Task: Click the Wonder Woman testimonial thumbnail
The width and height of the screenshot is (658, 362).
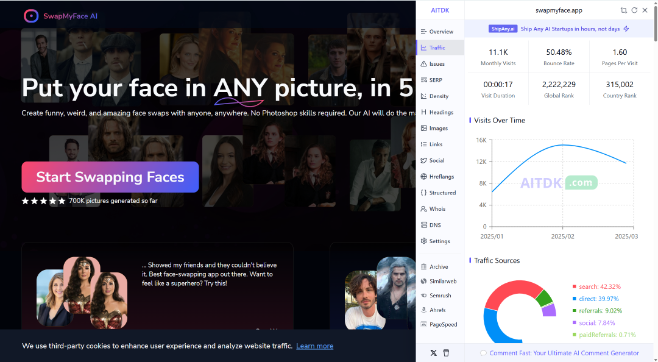Action: click(82, 292)
